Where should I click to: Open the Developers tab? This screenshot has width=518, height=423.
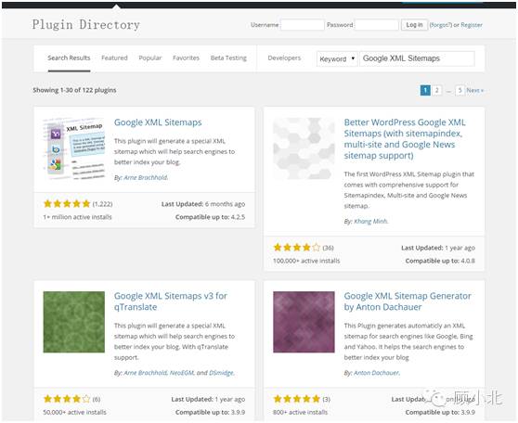pyautogui.click(x=284, y=58)
